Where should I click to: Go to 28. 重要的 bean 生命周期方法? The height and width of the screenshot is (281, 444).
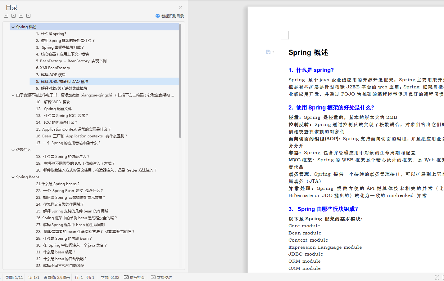(85, 232)
